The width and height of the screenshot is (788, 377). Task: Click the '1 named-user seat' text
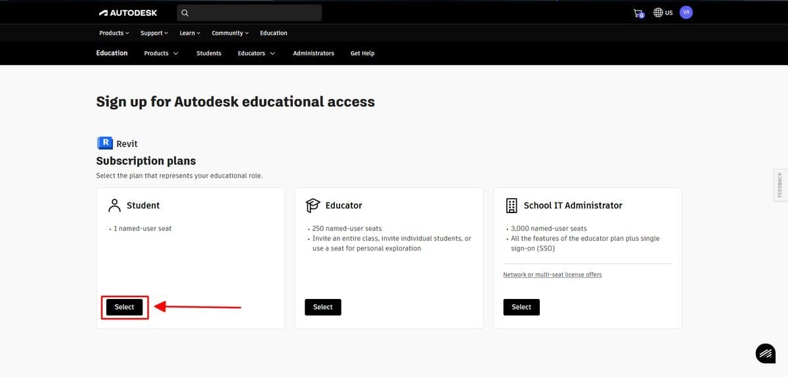coord(142,228)
